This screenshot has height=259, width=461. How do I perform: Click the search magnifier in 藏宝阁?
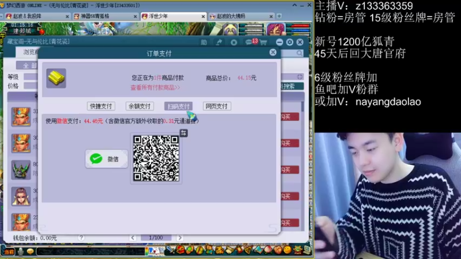299,53
